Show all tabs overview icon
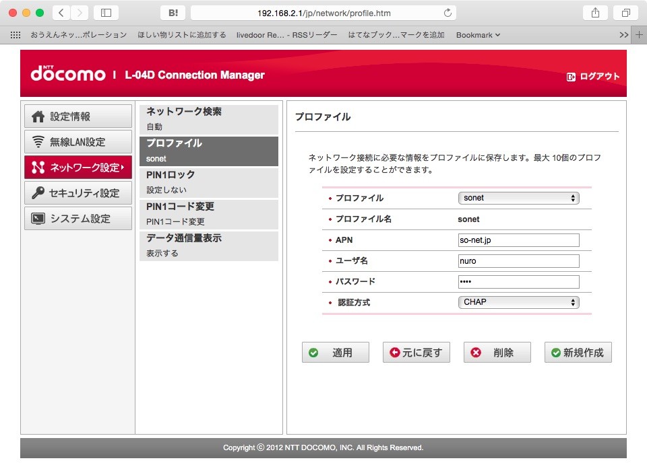The height and width of the screenshot is (471, 647). 626,13
